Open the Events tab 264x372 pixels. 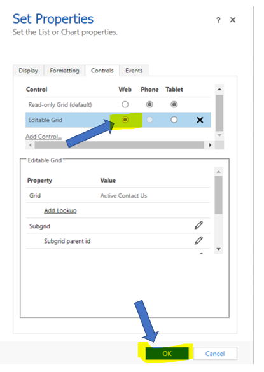(x=134, y=71)
